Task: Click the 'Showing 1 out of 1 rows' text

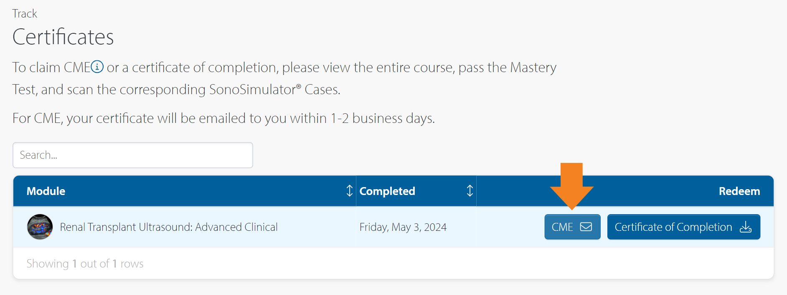Action: coord(85,264)
